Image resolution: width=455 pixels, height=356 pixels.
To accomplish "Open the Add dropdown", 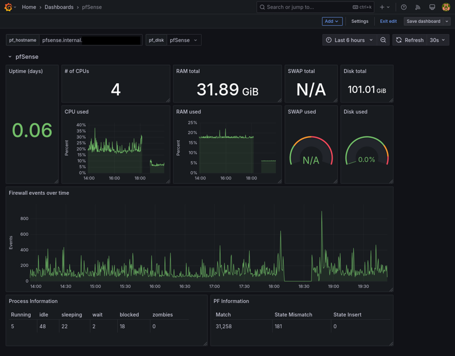I will 332,21.
